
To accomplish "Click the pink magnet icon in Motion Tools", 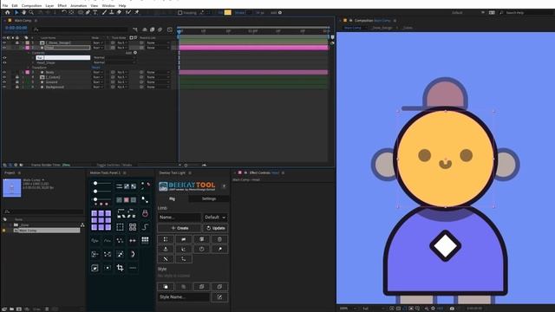I will pos(145,213).
